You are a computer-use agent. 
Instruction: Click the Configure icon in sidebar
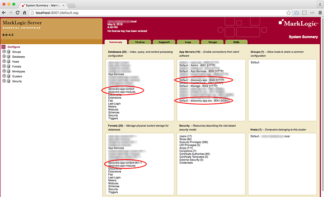point(3,47)
